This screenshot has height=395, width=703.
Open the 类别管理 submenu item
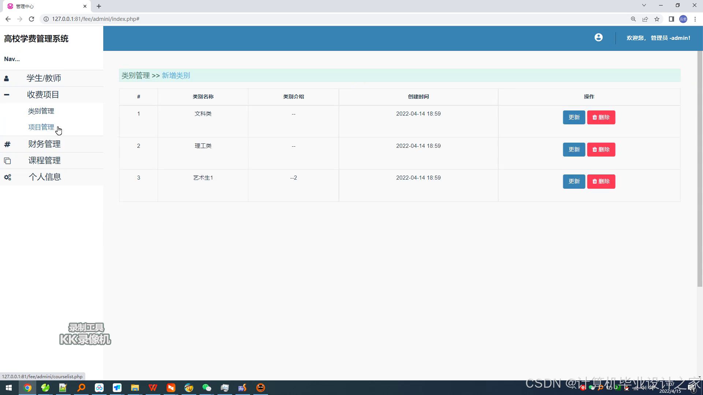[x=41, y=111]
